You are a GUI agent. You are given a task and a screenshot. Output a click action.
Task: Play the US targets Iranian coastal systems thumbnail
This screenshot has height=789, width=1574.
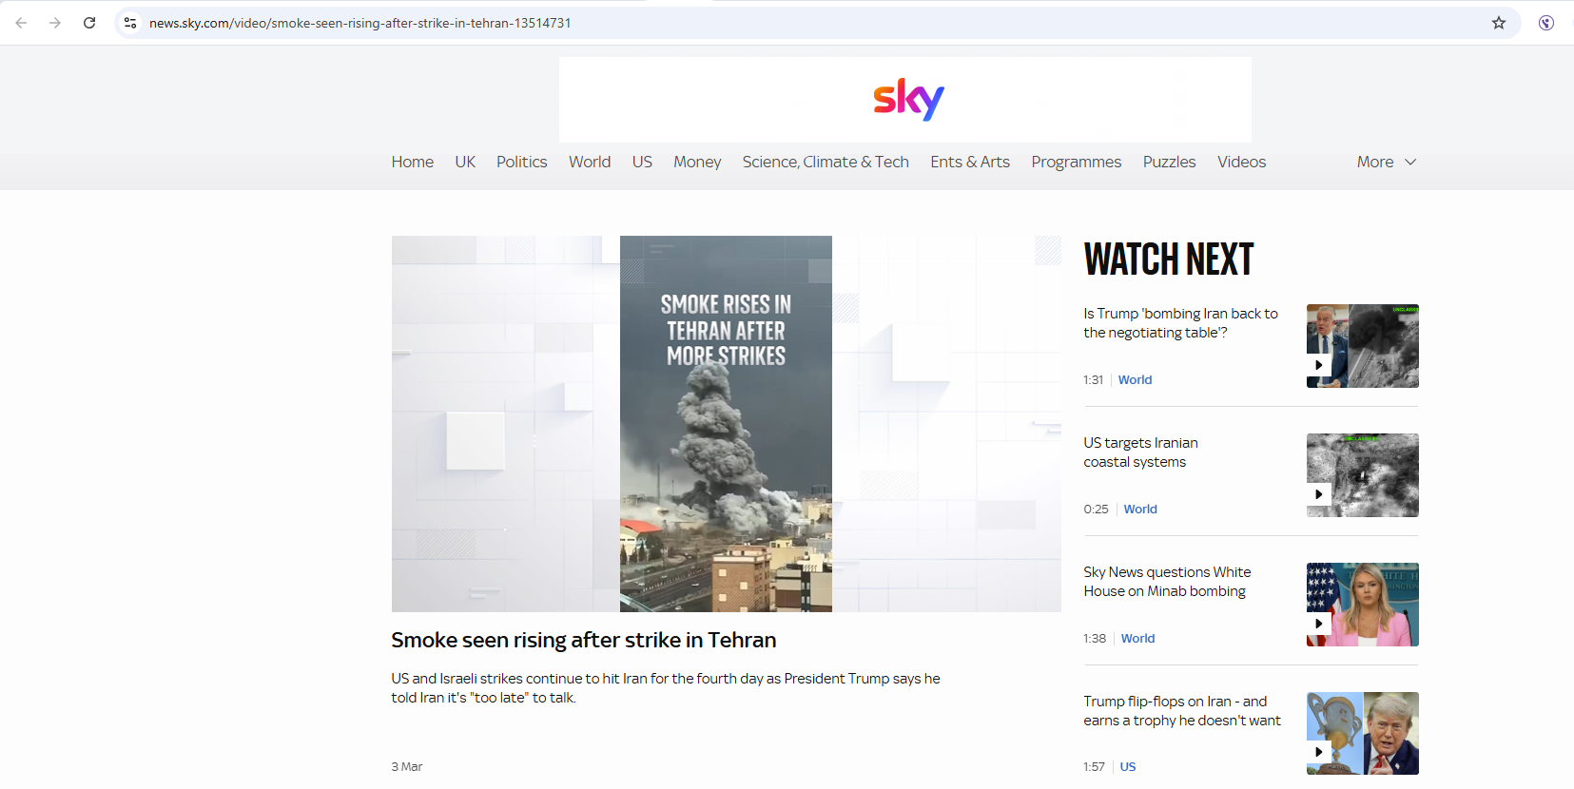(1362, 475)
